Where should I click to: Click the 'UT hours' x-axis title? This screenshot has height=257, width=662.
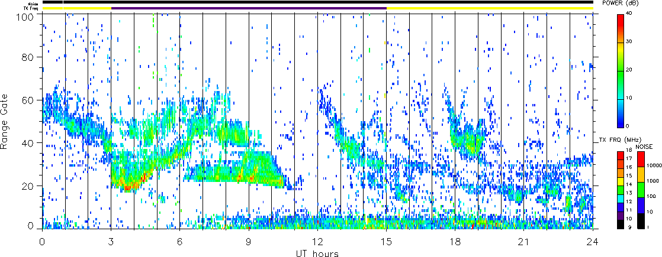[x=317, y=253]
